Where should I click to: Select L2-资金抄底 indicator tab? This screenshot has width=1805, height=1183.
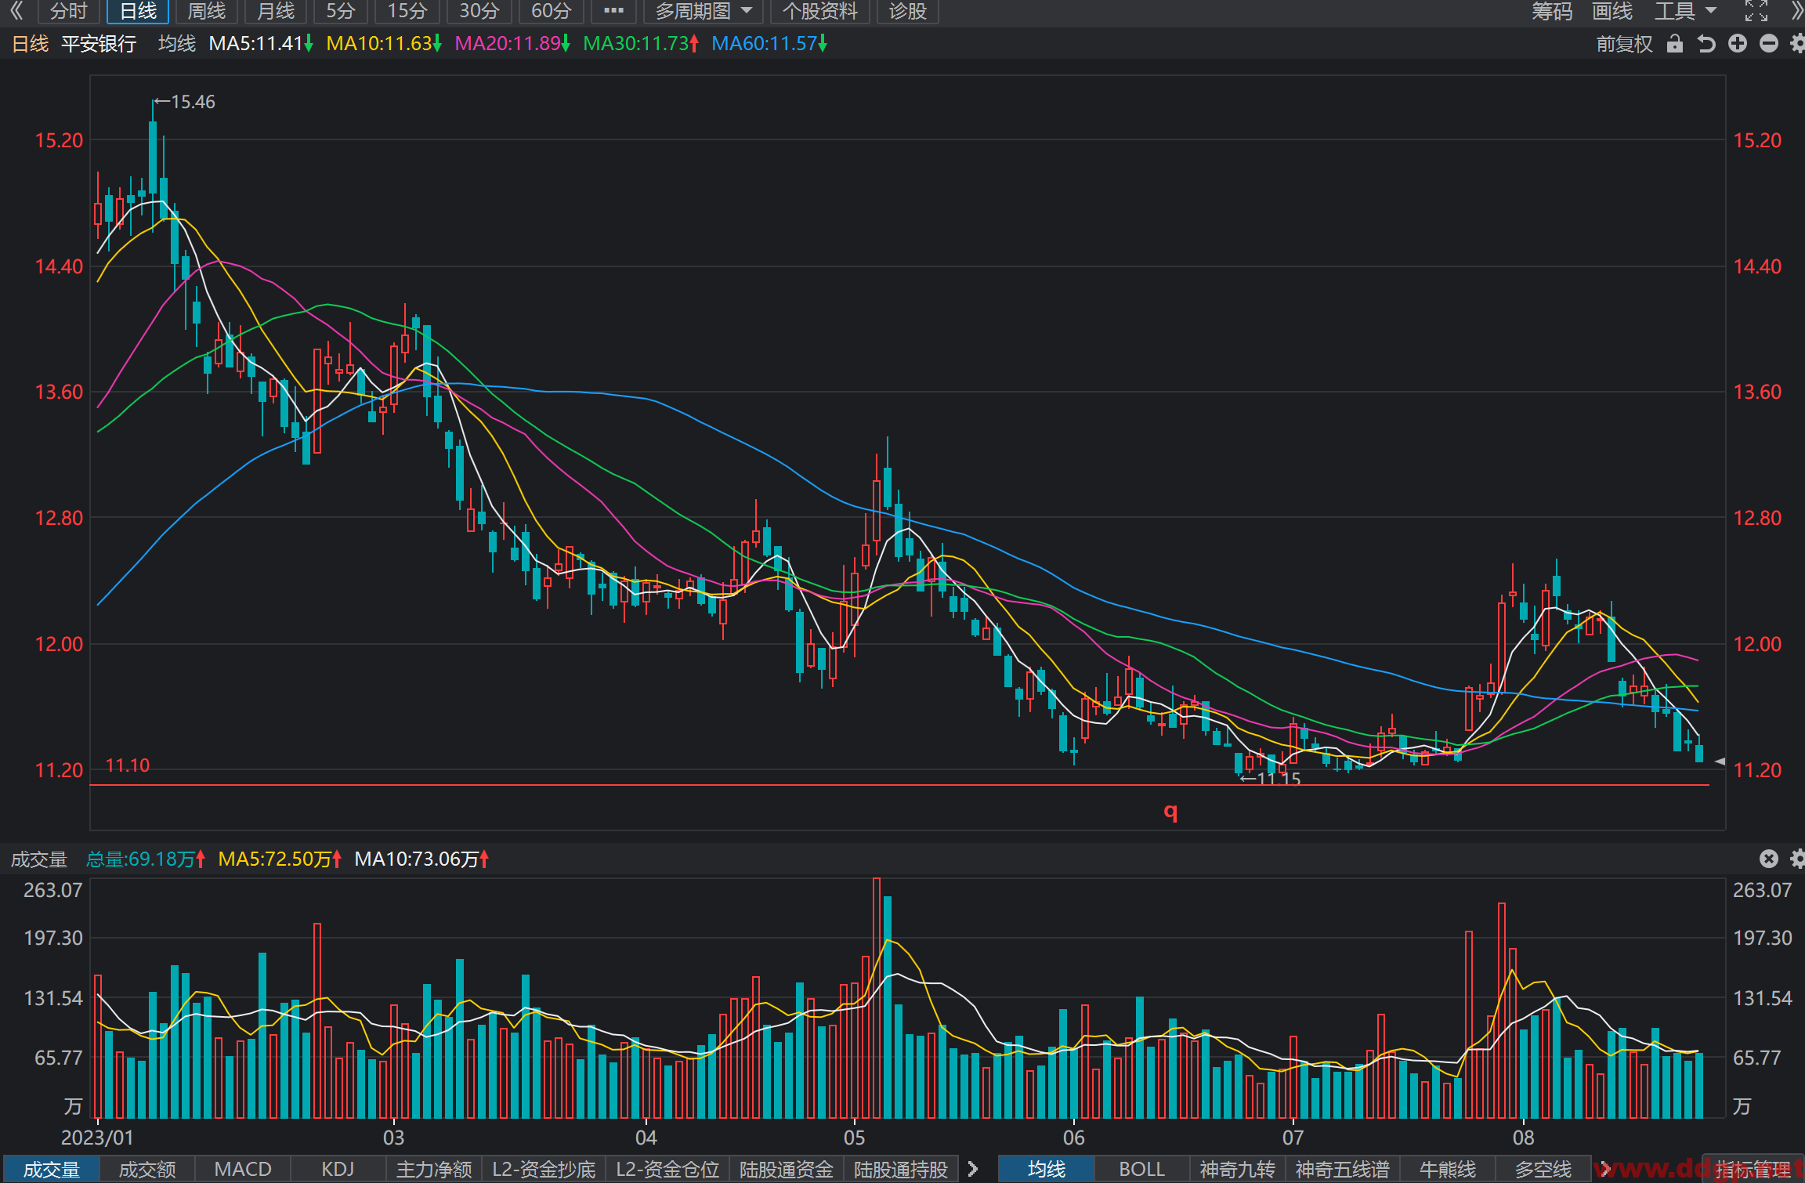tap(544, 1169)
